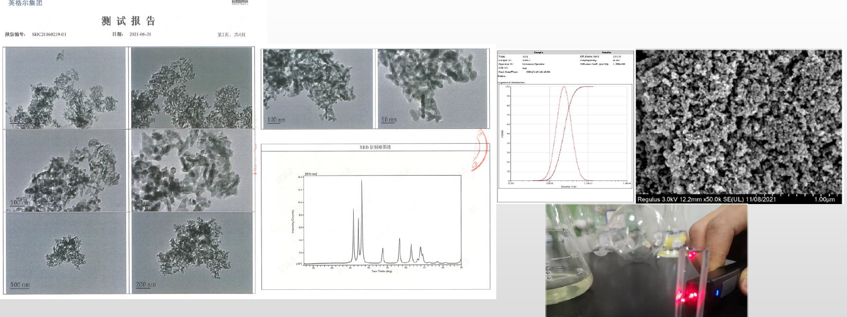Select the first-row TEM image with 500 nm scale
Viewport: 847px width, 317px height.
[66, 88]
